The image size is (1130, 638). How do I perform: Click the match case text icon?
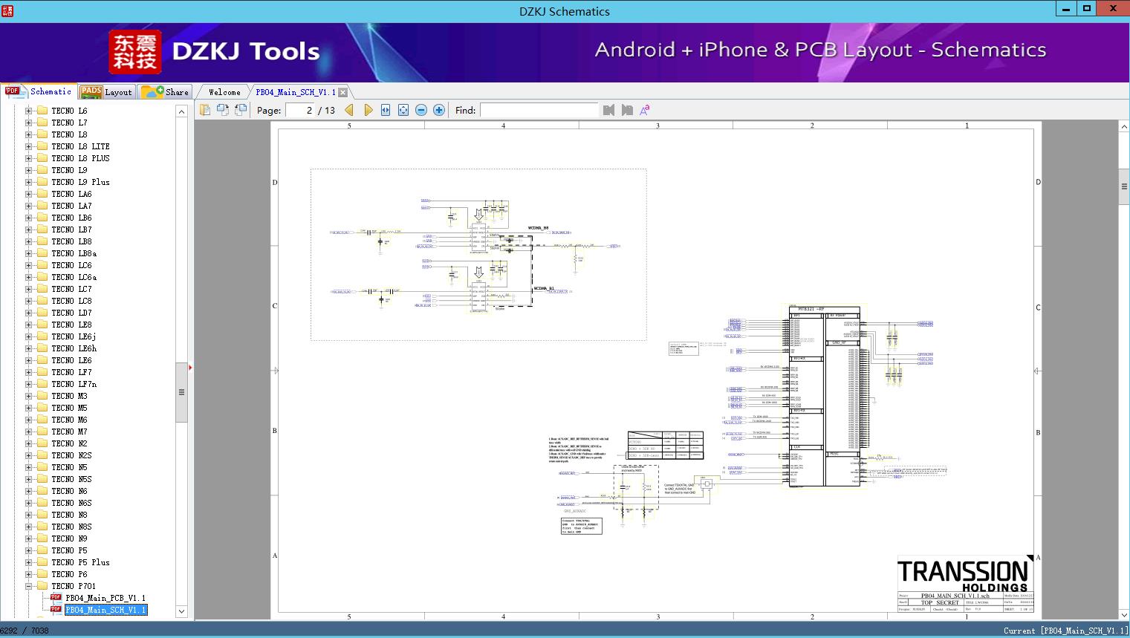(x=645, y=110)
